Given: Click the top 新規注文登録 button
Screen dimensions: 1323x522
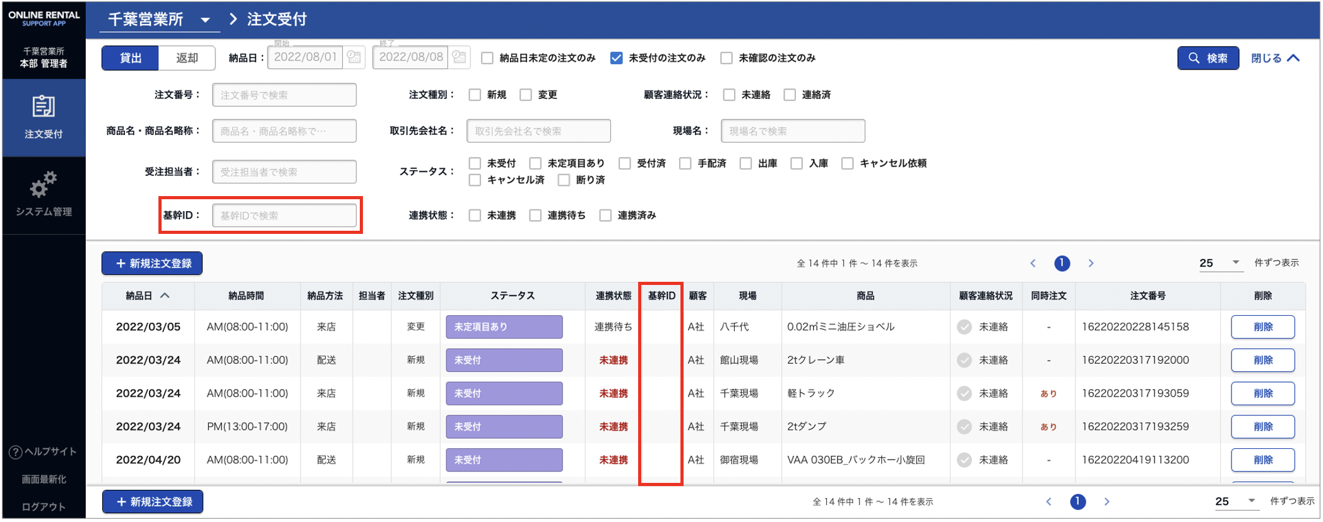Looking at the screenshot, I should (x=152, y=264).
